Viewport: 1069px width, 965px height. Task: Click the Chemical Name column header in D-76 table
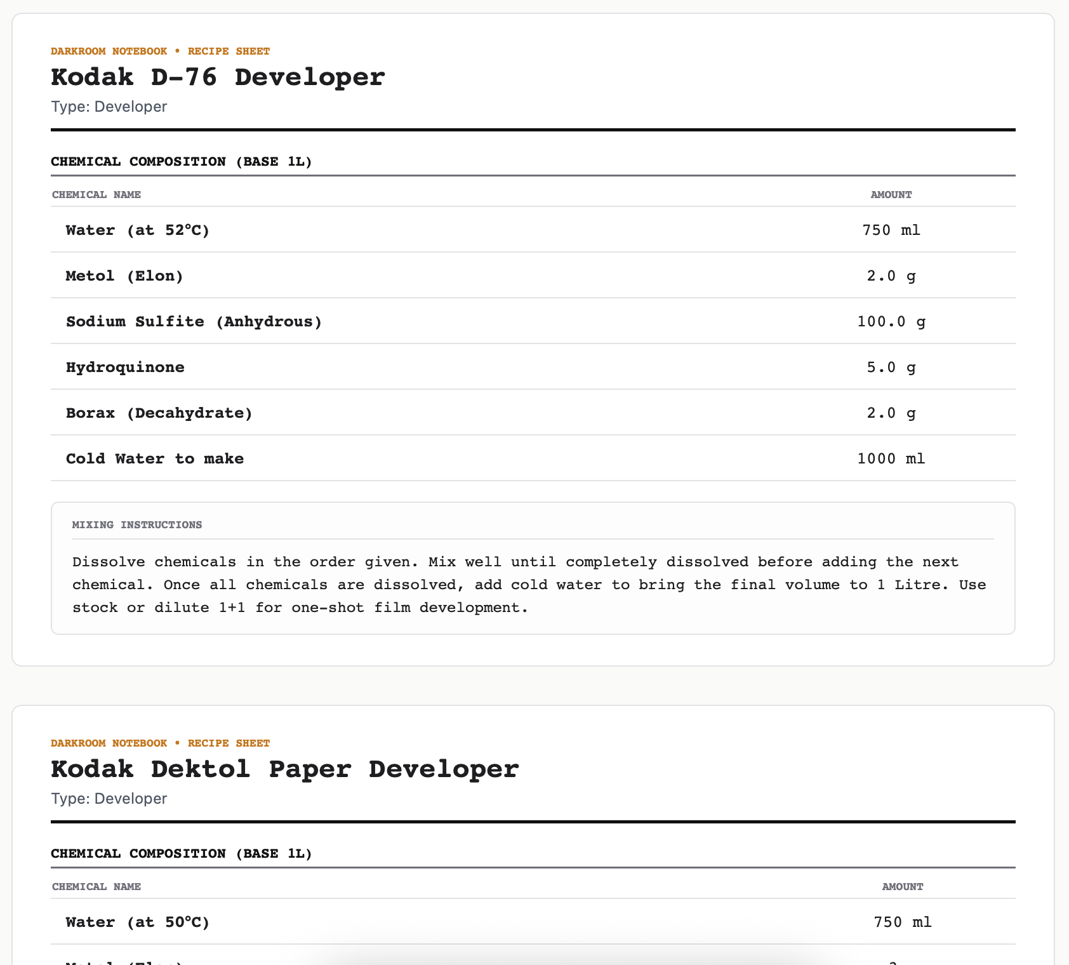(96, 194)
